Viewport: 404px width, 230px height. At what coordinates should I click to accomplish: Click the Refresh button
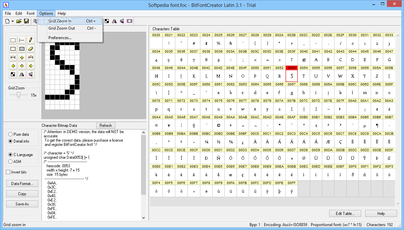point(106,126)
